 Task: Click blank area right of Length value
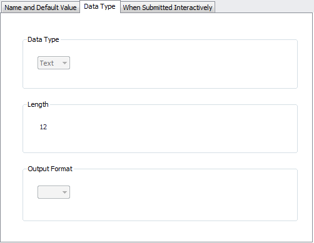(171, 127)
